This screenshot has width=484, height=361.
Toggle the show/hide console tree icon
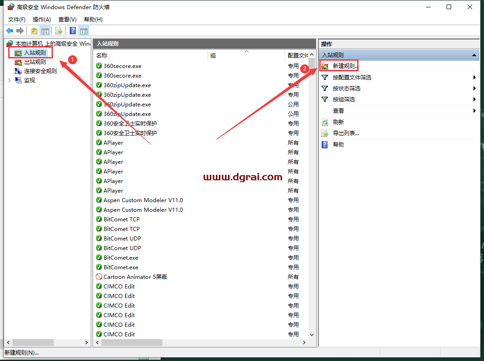(x=45, y=31)
